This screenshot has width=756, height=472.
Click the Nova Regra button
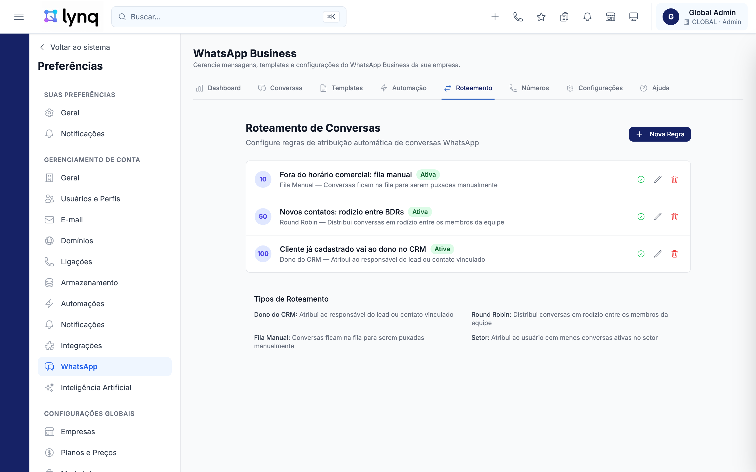tap(660, 134)
